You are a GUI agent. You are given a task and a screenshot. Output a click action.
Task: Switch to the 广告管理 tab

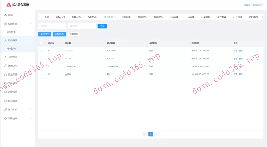coord(190,17)
